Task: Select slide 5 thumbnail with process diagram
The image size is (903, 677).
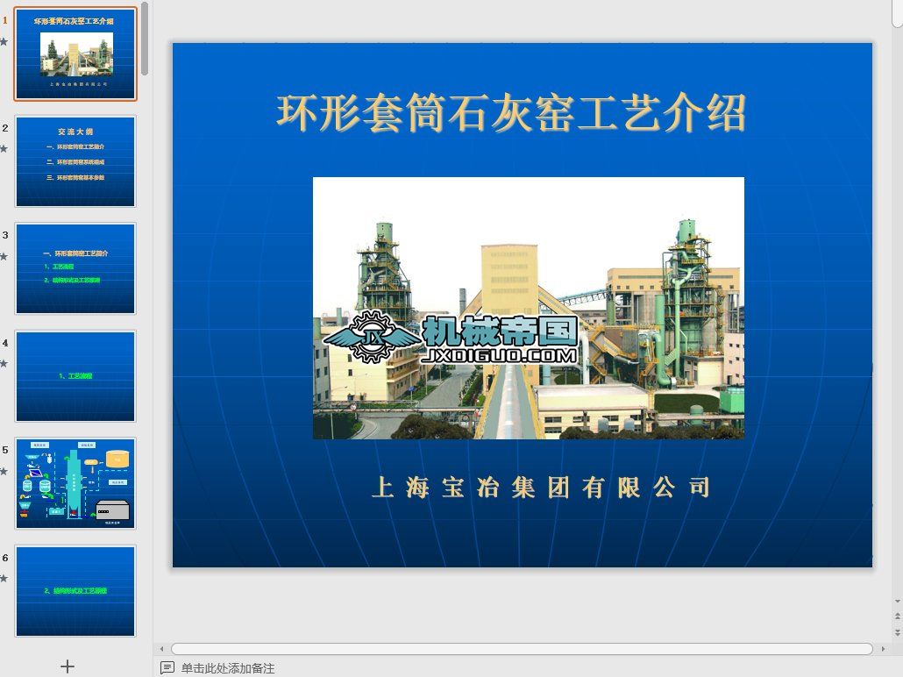Action: point(75,483)
